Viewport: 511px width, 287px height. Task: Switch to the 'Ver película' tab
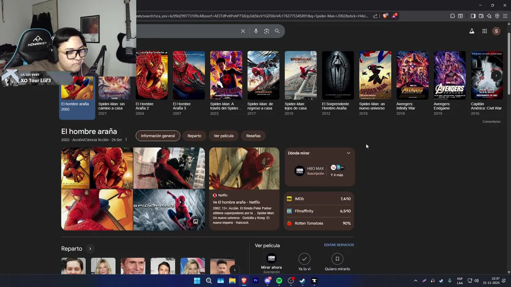pyautogui.click(x=224, y=136)
